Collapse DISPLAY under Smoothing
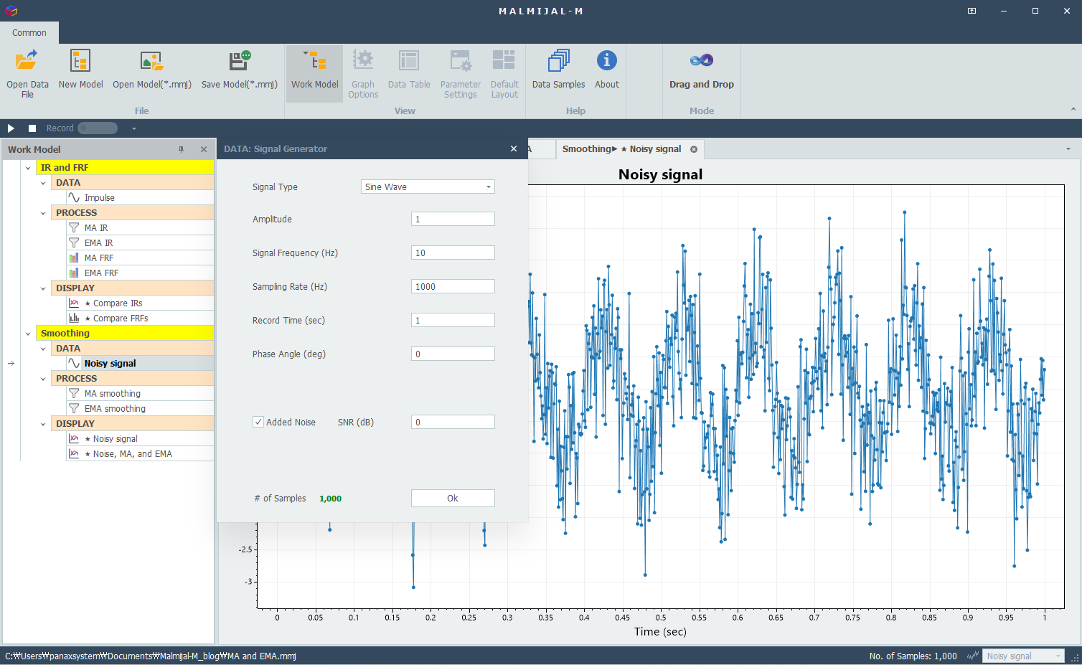This screenshot has height=665, width=1082. pos(43,424)
